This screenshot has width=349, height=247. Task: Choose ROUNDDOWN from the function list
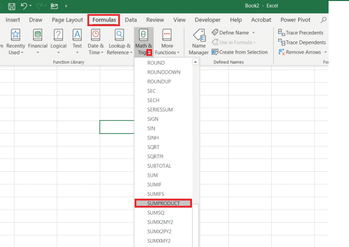point(164,72)
